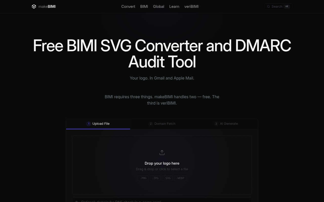Click the .JPG format tag
The image size is (324, 202).
[155, 178]
